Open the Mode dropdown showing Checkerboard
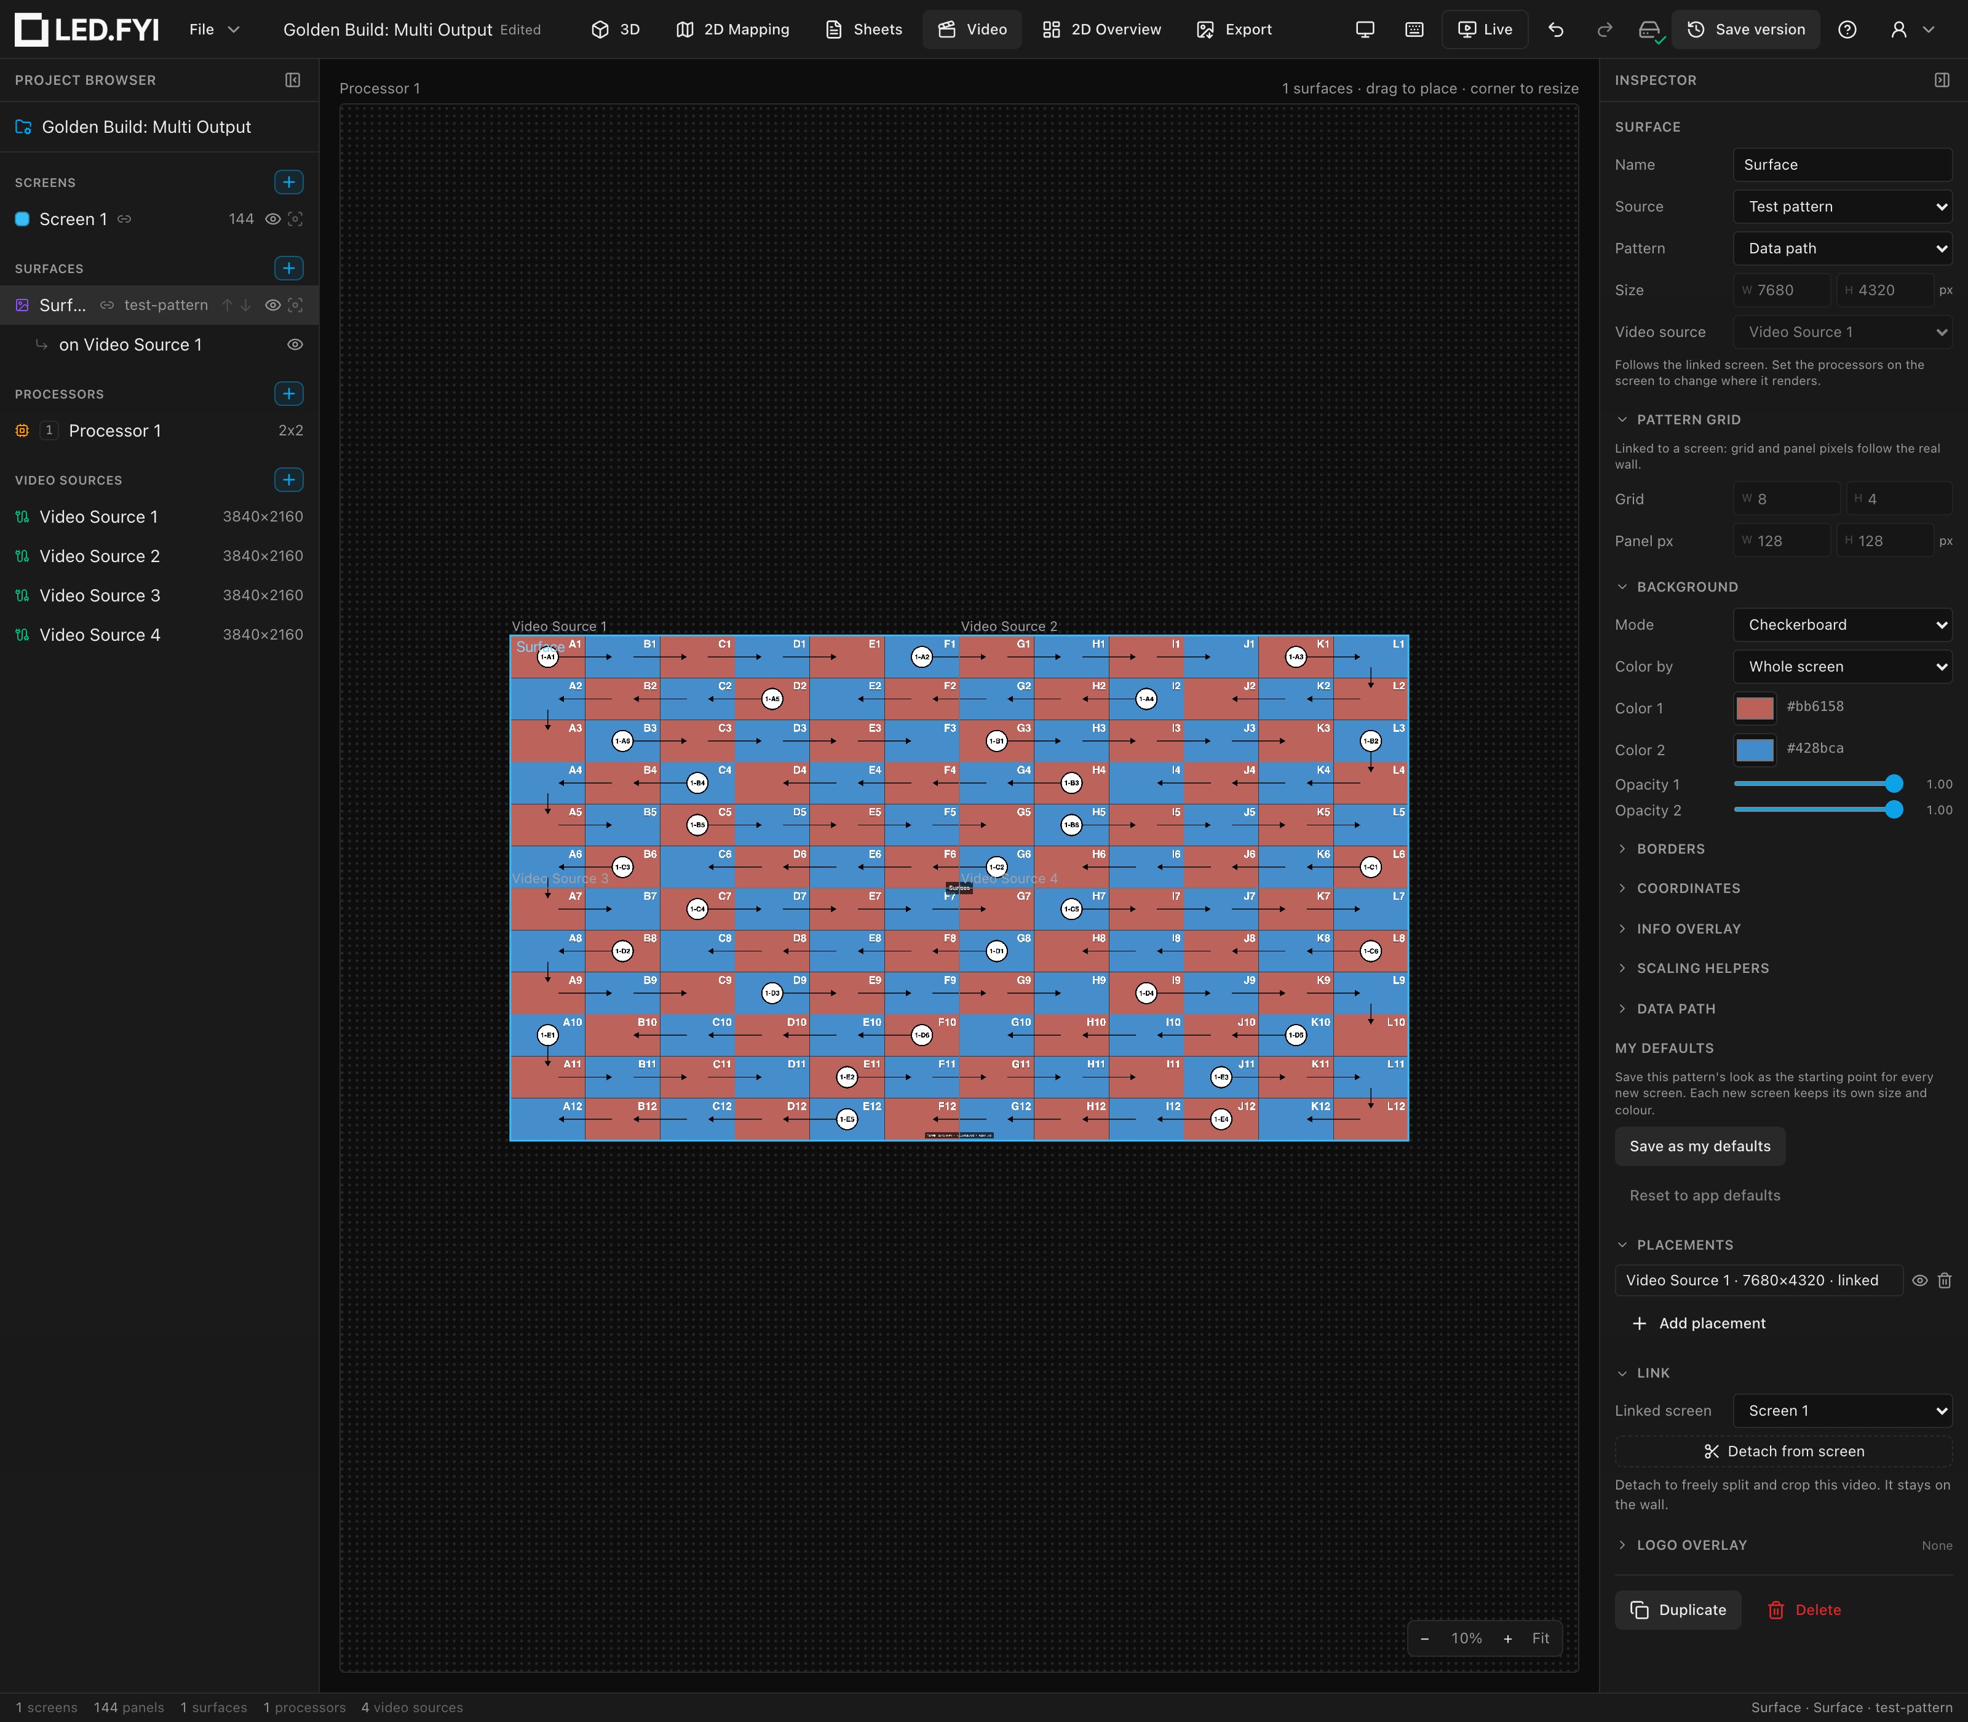Image resolution: width=1968 pixels, height=1722 pixels. coord(1842,625)
